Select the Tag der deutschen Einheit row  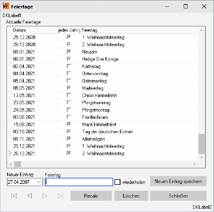(107, 132)
